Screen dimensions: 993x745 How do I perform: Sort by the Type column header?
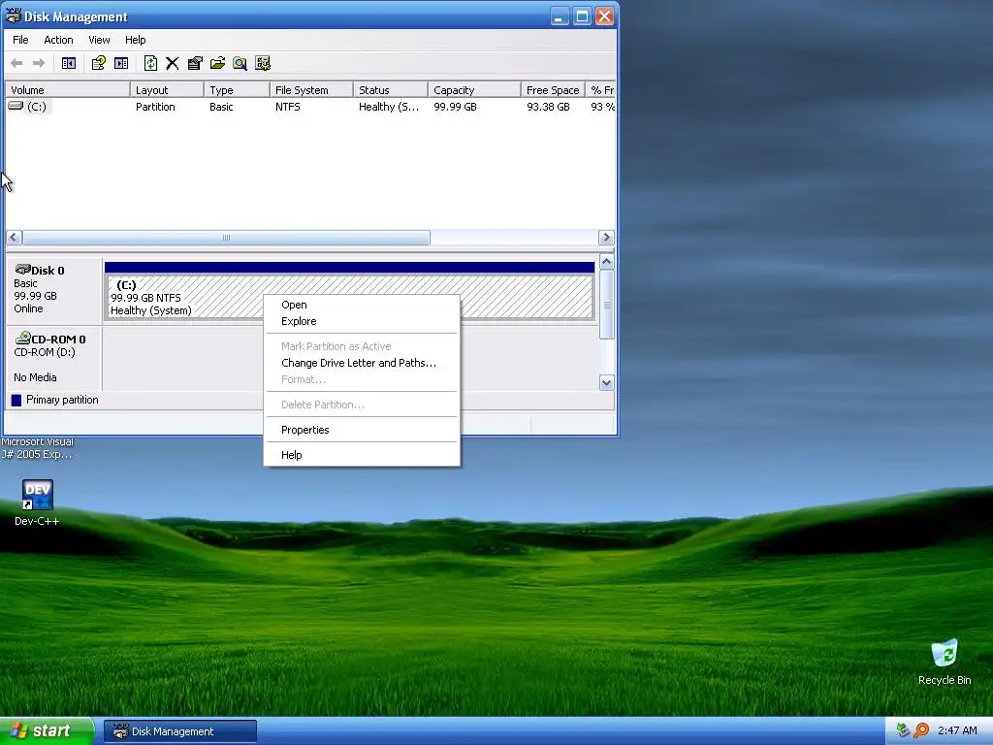(238, 90)
